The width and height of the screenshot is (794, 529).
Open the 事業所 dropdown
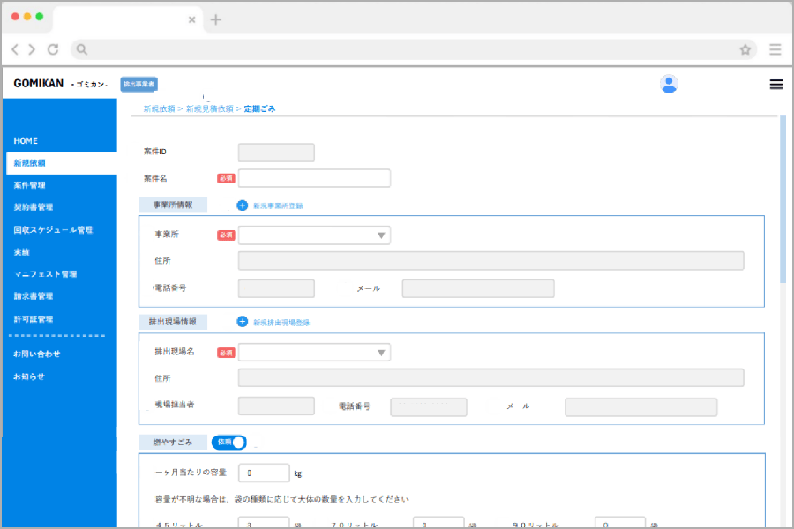[x=314, y=235]
